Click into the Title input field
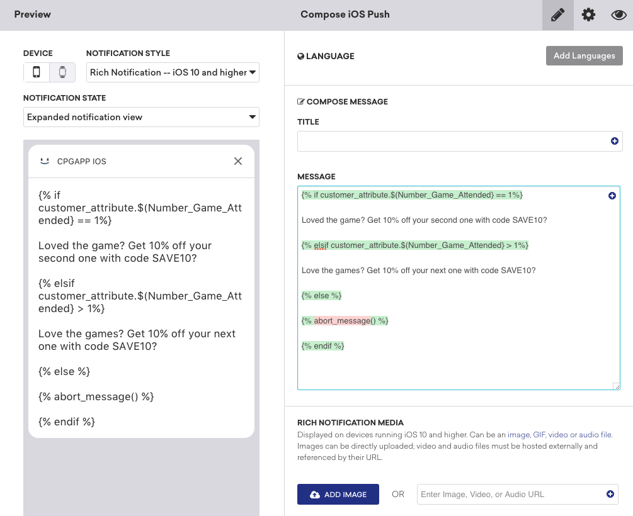Image resolution: width=633 pixels, height=516 pixels. (460, 141)
